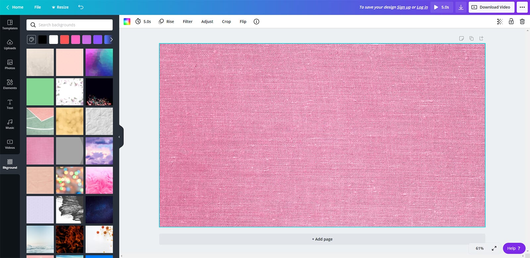Select the coral red color swatch
This screenshot has width=530, height=258.
click(x=65, y=40)
